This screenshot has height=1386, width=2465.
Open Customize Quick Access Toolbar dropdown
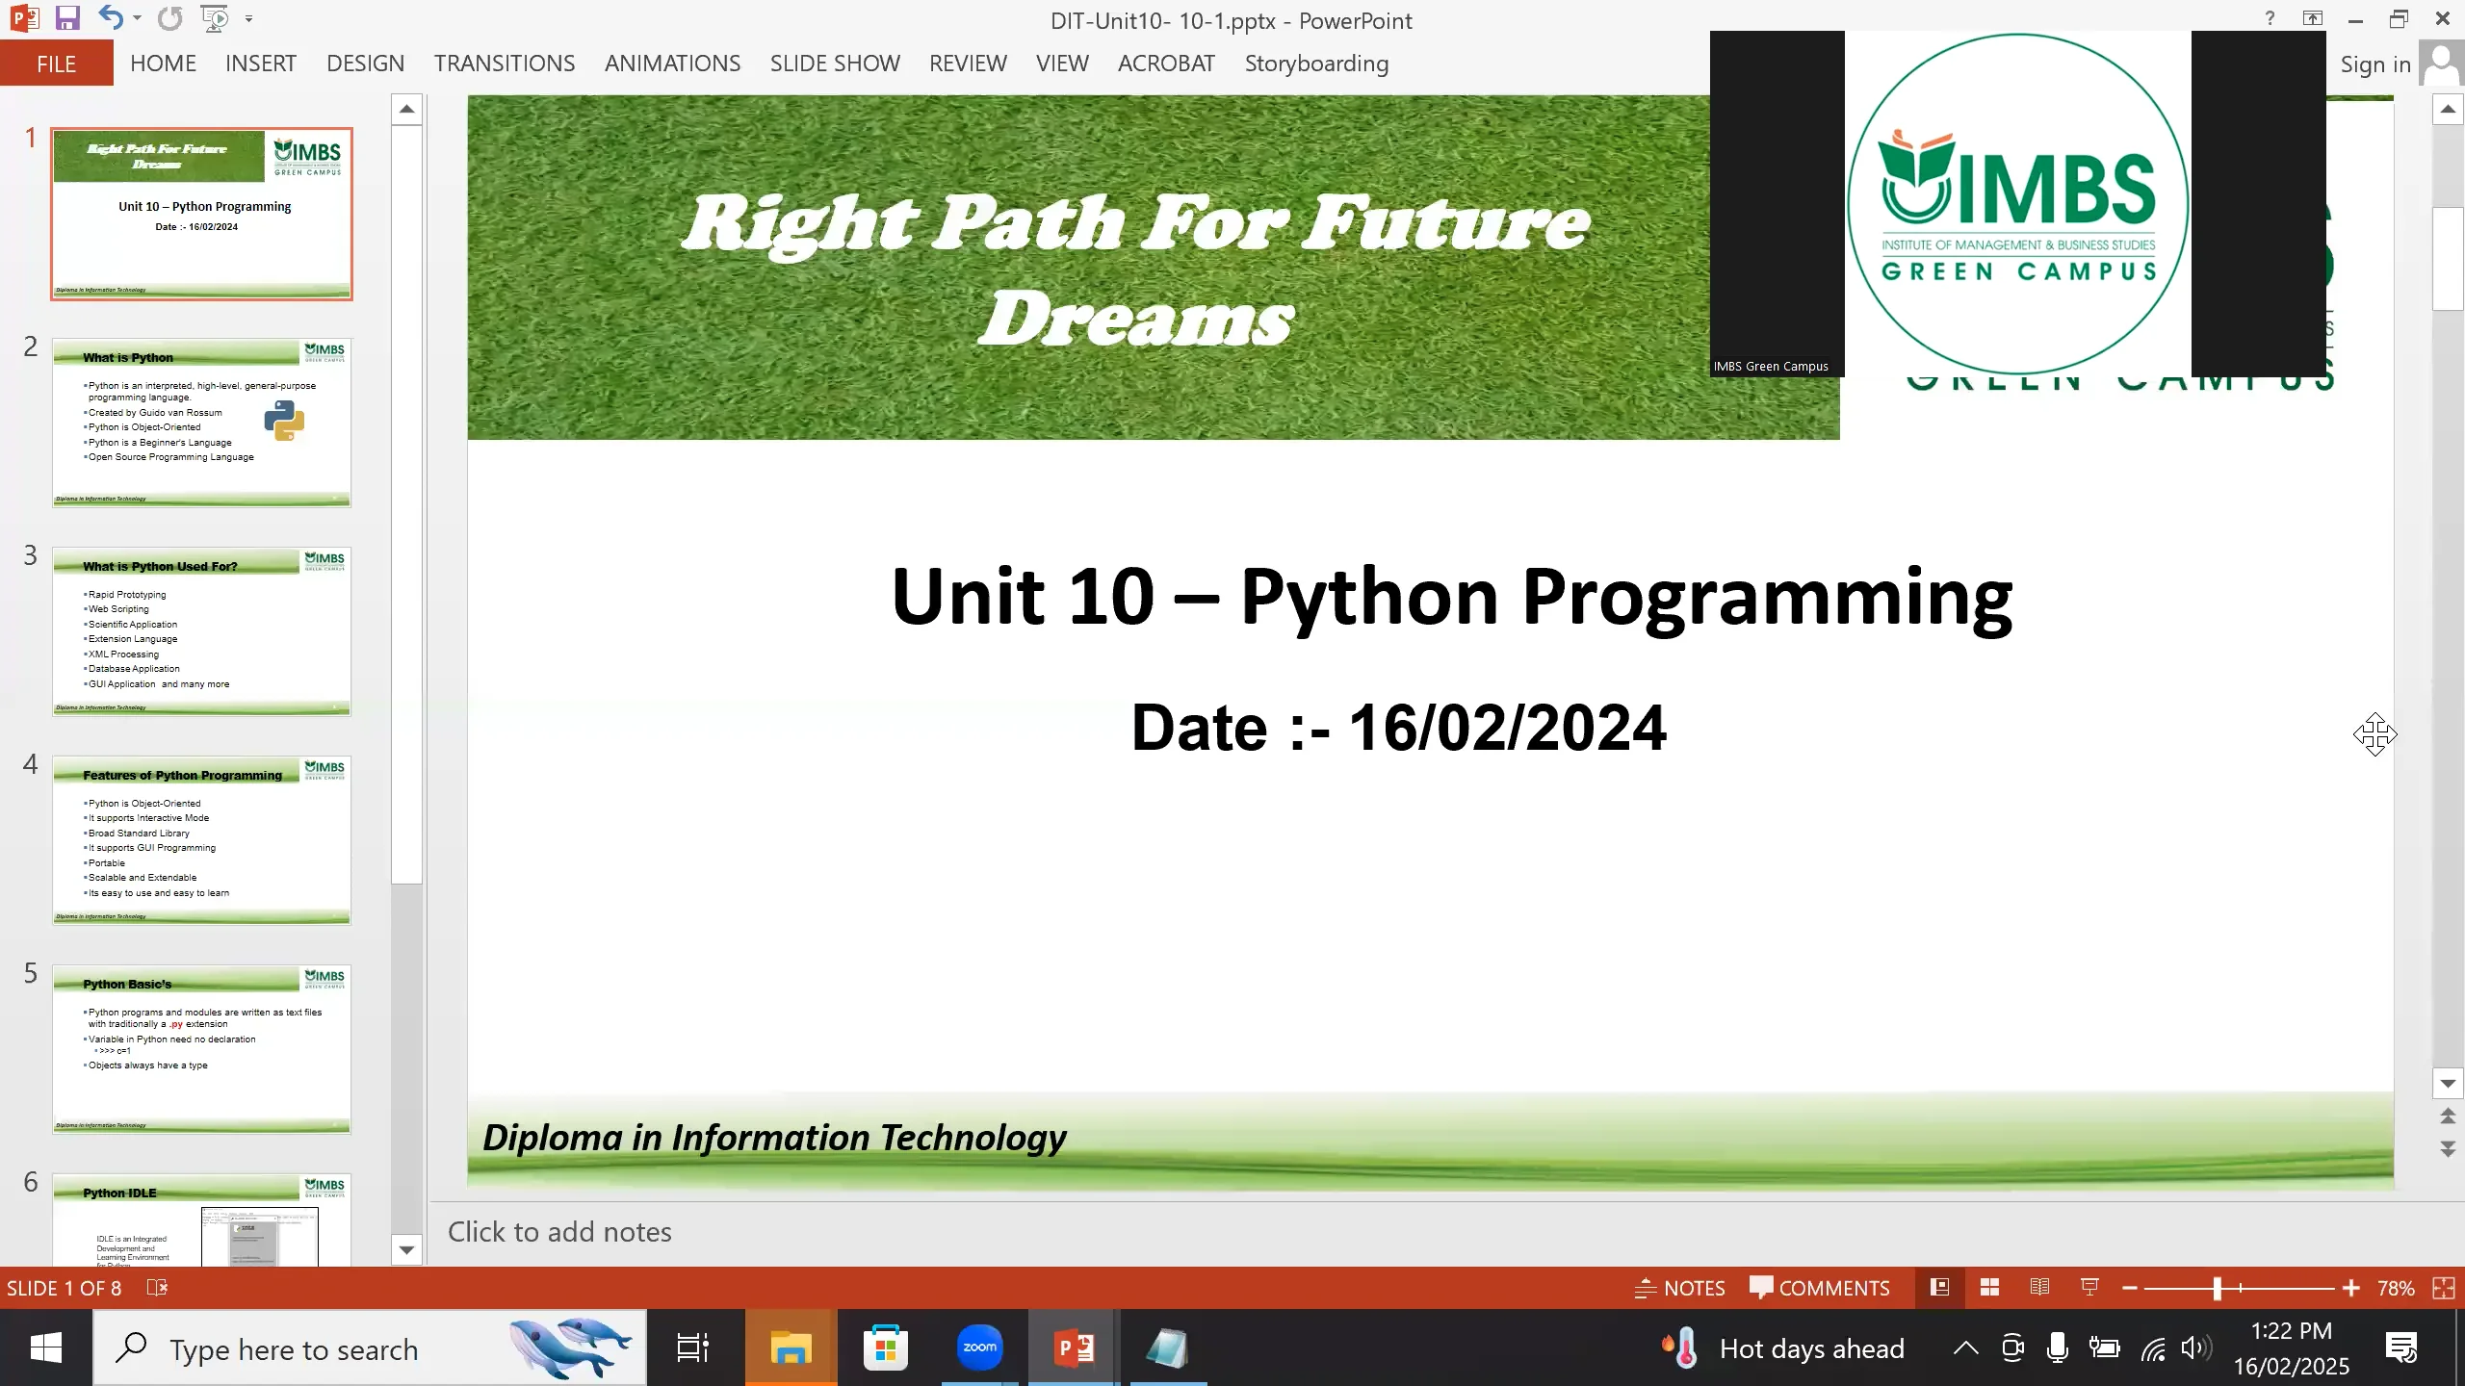click(248, 18)
